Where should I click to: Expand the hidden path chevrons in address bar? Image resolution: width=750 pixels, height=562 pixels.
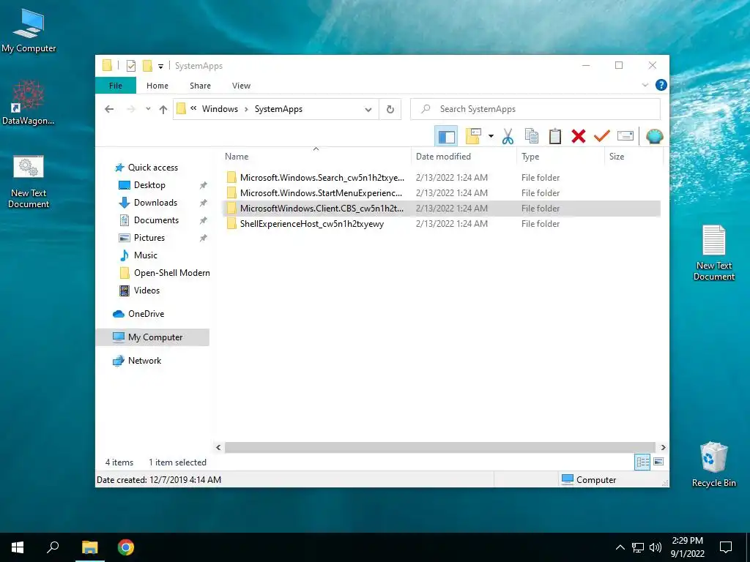tap(193, 108)
